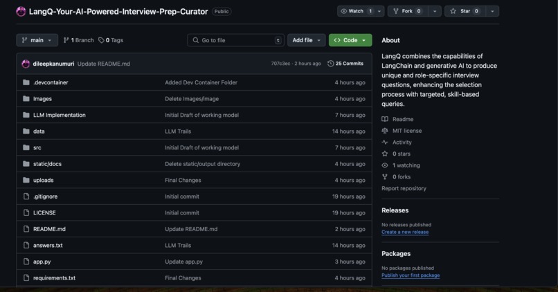
Task: Click the tag icon next to Tags
Action: (101, 40)
